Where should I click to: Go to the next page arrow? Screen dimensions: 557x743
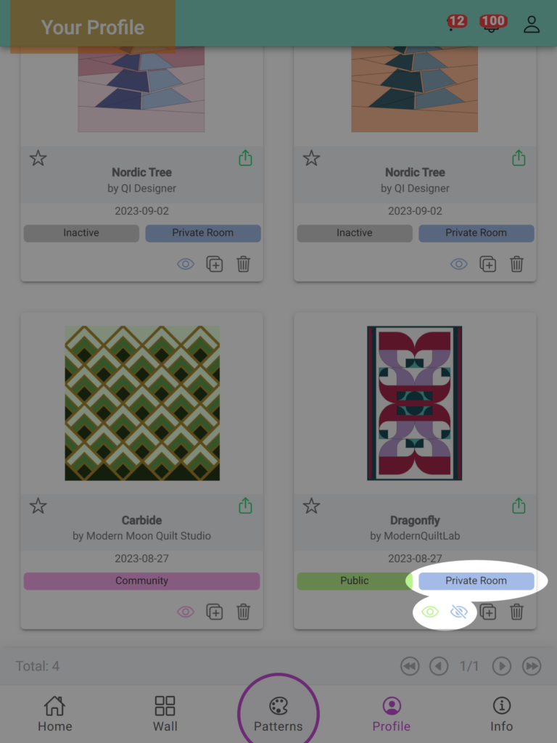[x=502, y=666]
